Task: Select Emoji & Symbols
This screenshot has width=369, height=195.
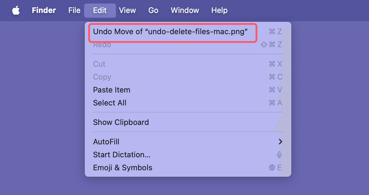Action: [x=123, y=168]
